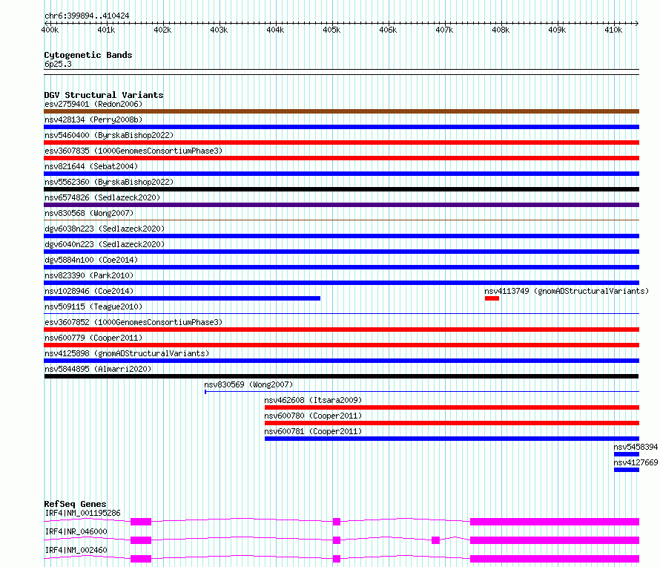Click the 409k mark on the ruler

[558, 30]
